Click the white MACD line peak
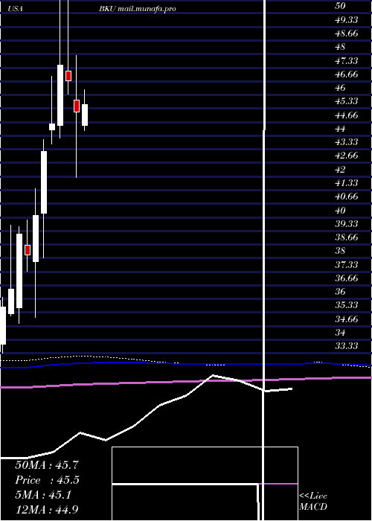This screenshot has width=372, height=521. pyautogui.click(x=213, y=375)
